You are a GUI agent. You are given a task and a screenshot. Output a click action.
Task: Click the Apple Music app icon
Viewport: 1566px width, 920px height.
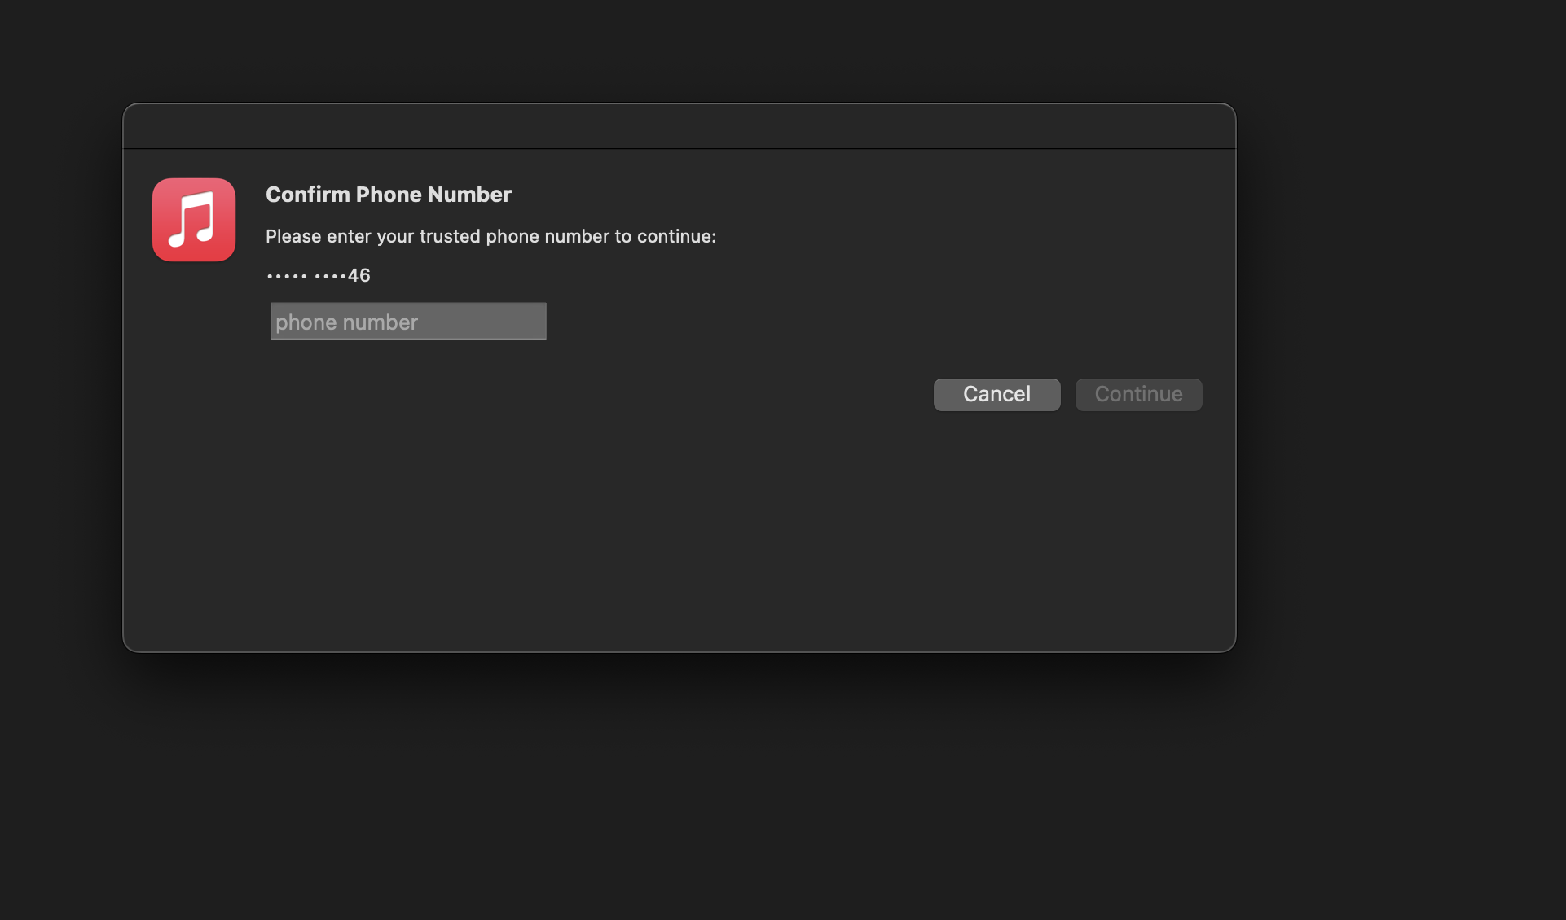(x=193, y=220)
